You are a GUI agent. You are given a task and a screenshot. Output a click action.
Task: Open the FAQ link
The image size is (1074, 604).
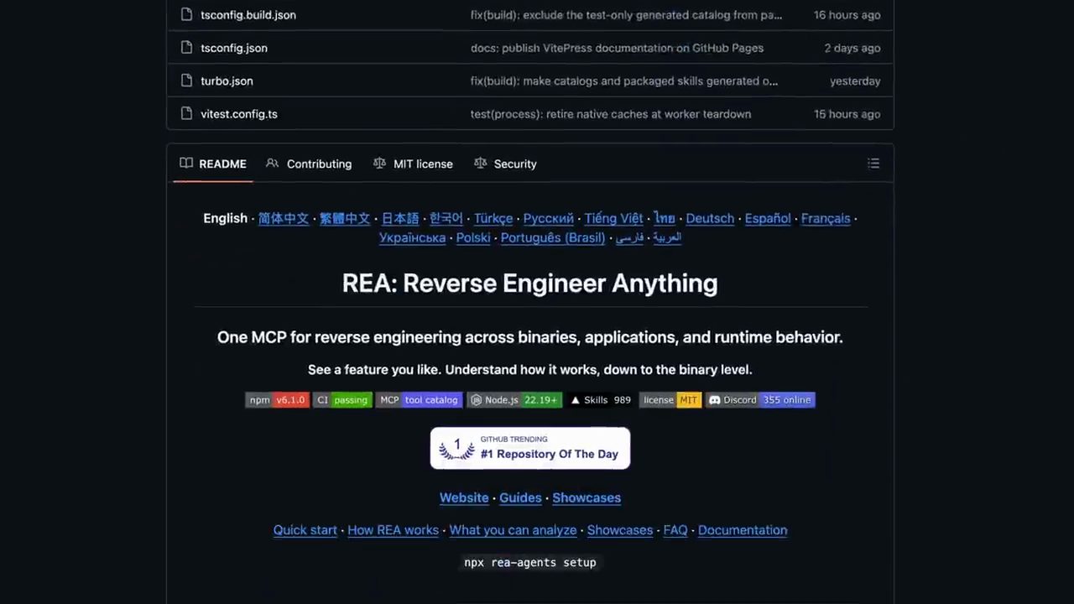(675, 530)
